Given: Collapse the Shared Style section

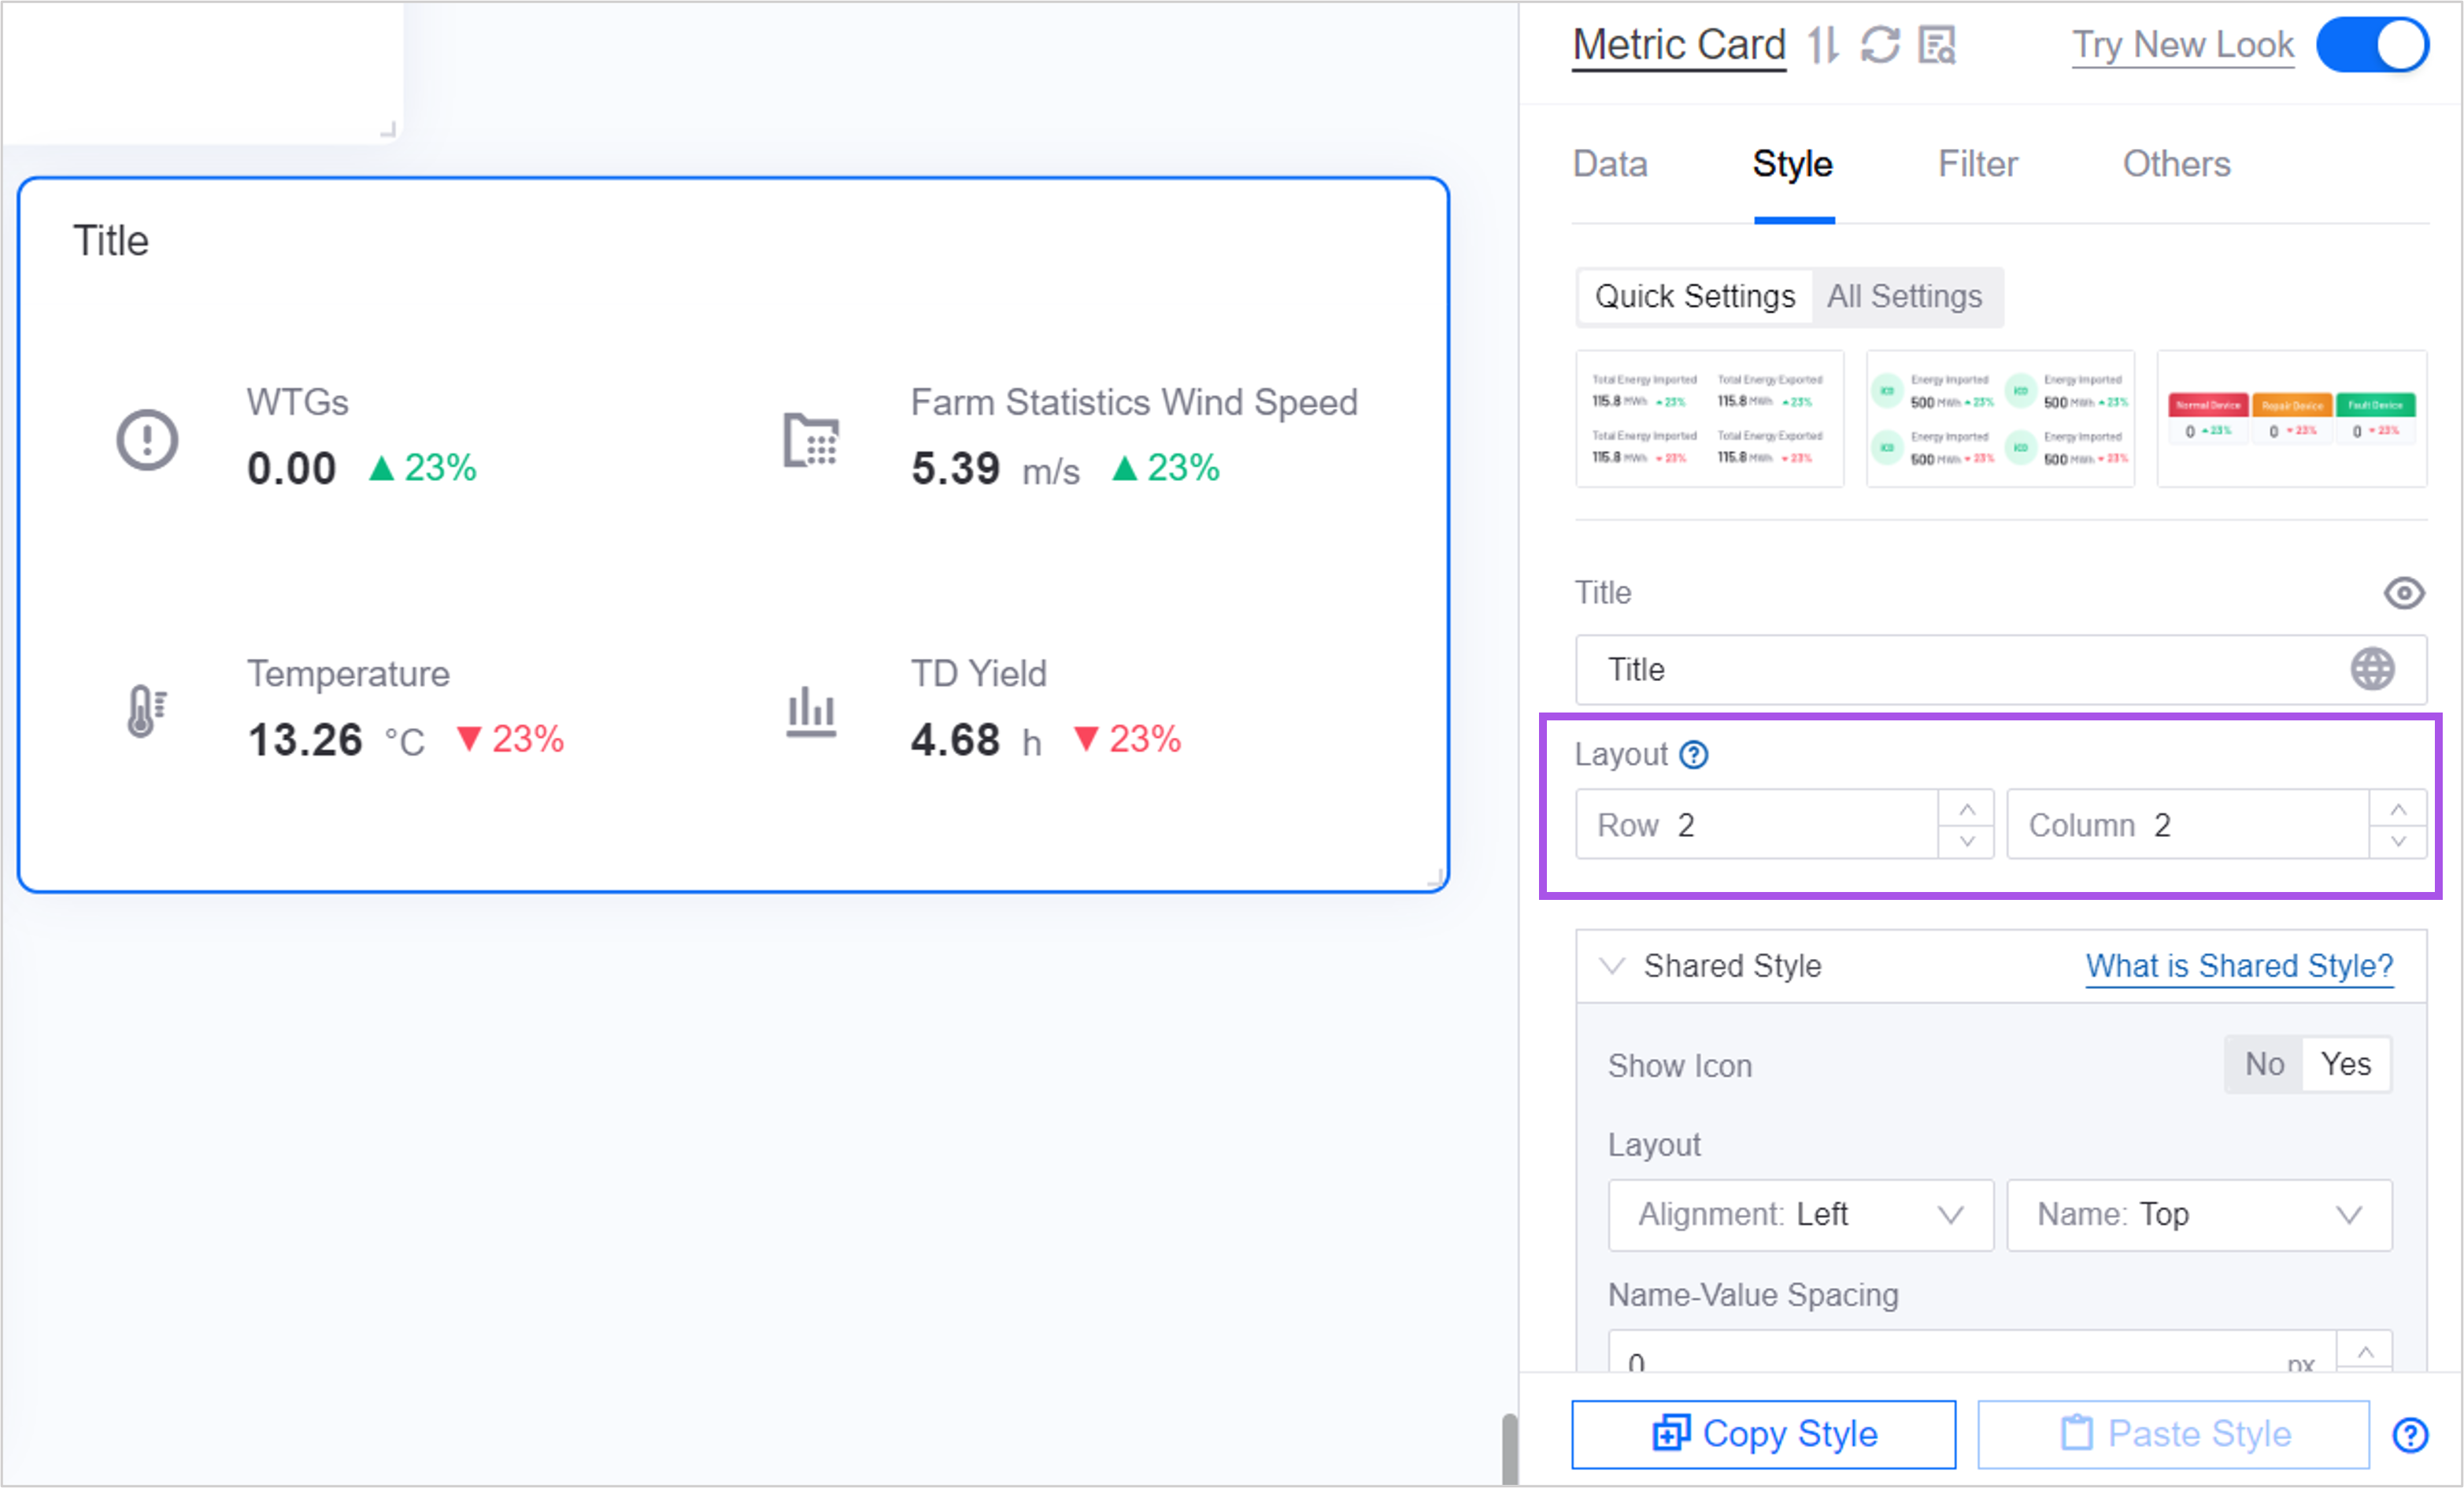Looking at the screenshot, I should click(1612, 966).
